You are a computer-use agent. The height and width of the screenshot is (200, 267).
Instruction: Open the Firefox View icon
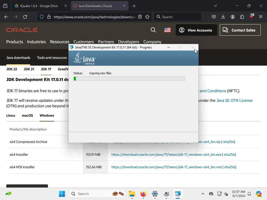pos(5,6)
